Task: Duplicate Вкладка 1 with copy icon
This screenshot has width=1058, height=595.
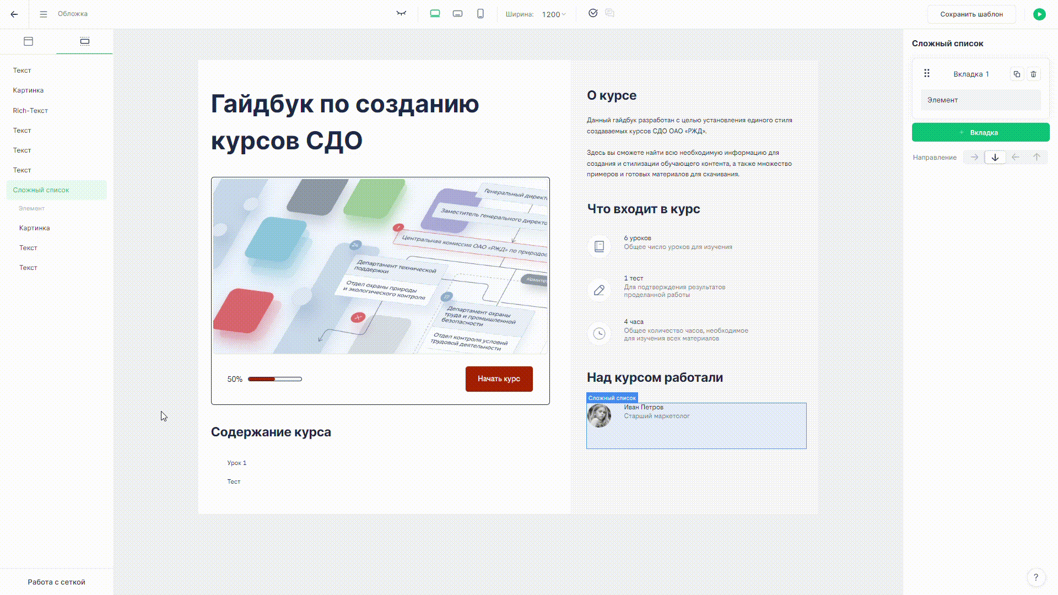Action: 1017,74
